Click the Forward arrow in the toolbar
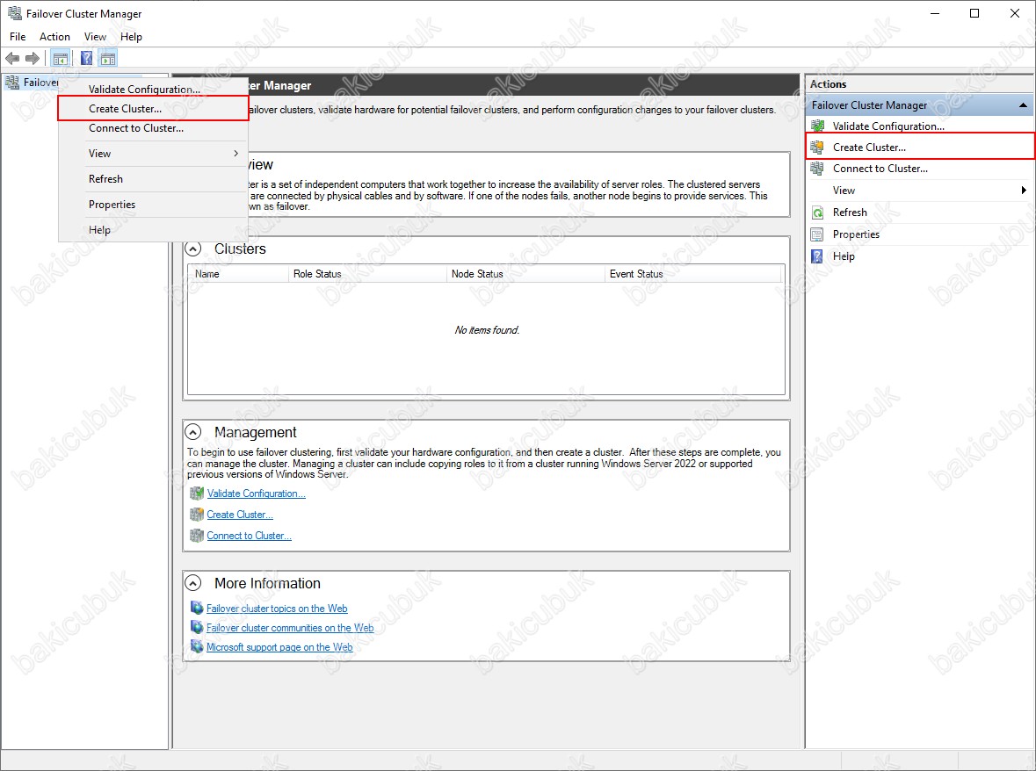Screen dimensions: 1036x771 tap(32, 59)
